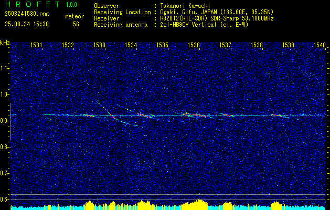Image resolution: width=330 pixels, height=210 pixels.
Task: Click the red meteor echo after 1534
Action: pos(145,115)
